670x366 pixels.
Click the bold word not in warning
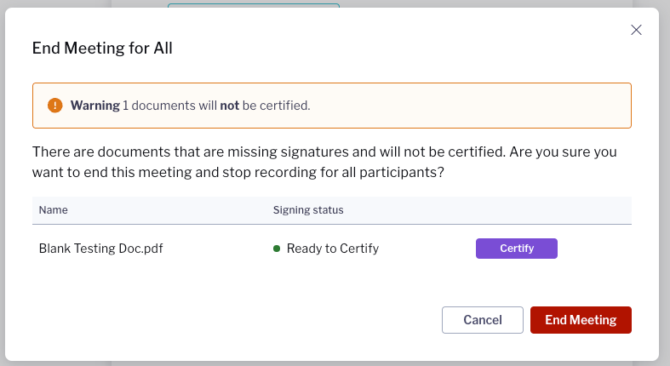tap(230, 106)
